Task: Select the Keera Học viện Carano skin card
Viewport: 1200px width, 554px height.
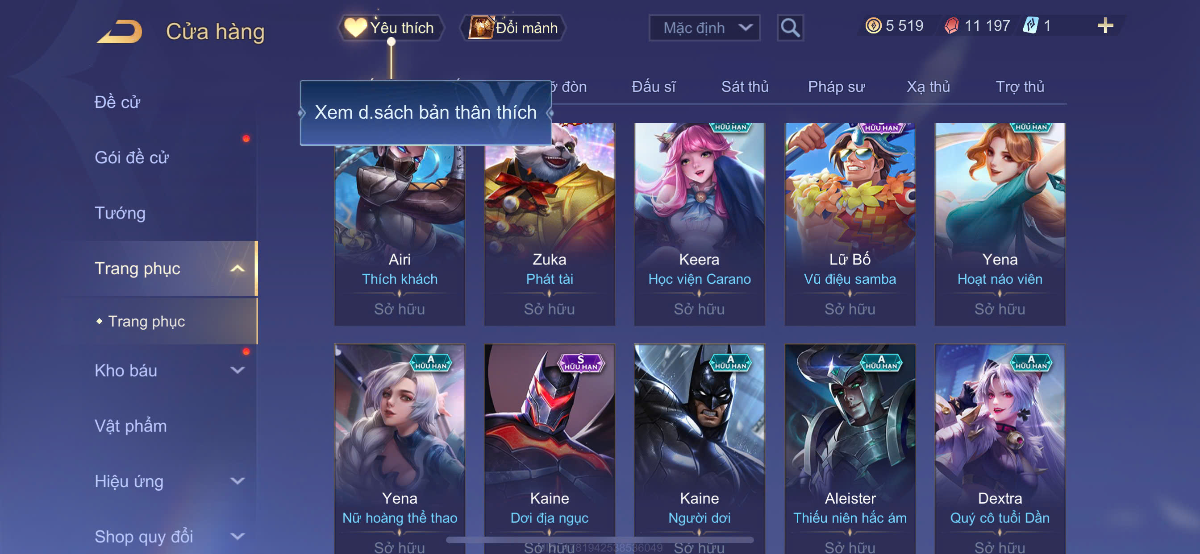Action: click(699, 223)
